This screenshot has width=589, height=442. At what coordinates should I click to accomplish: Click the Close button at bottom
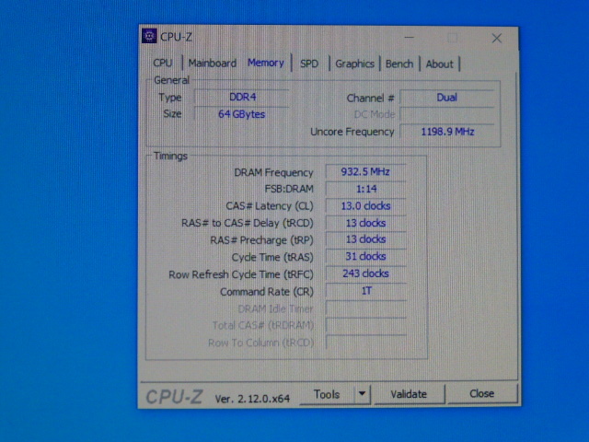point(482,393)
